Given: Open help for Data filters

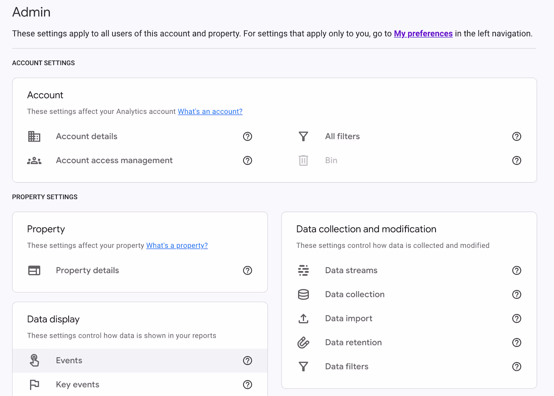Looking at the screenshot, I should (x=517, y=367).
